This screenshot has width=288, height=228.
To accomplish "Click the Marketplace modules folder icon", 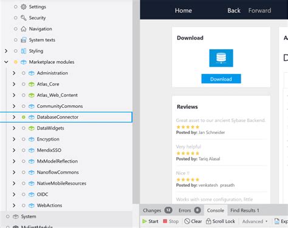I will (24, 62).
